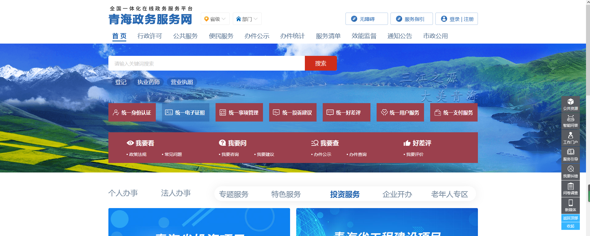
Task: Open 效能监督 nav item
Action: 364,36
